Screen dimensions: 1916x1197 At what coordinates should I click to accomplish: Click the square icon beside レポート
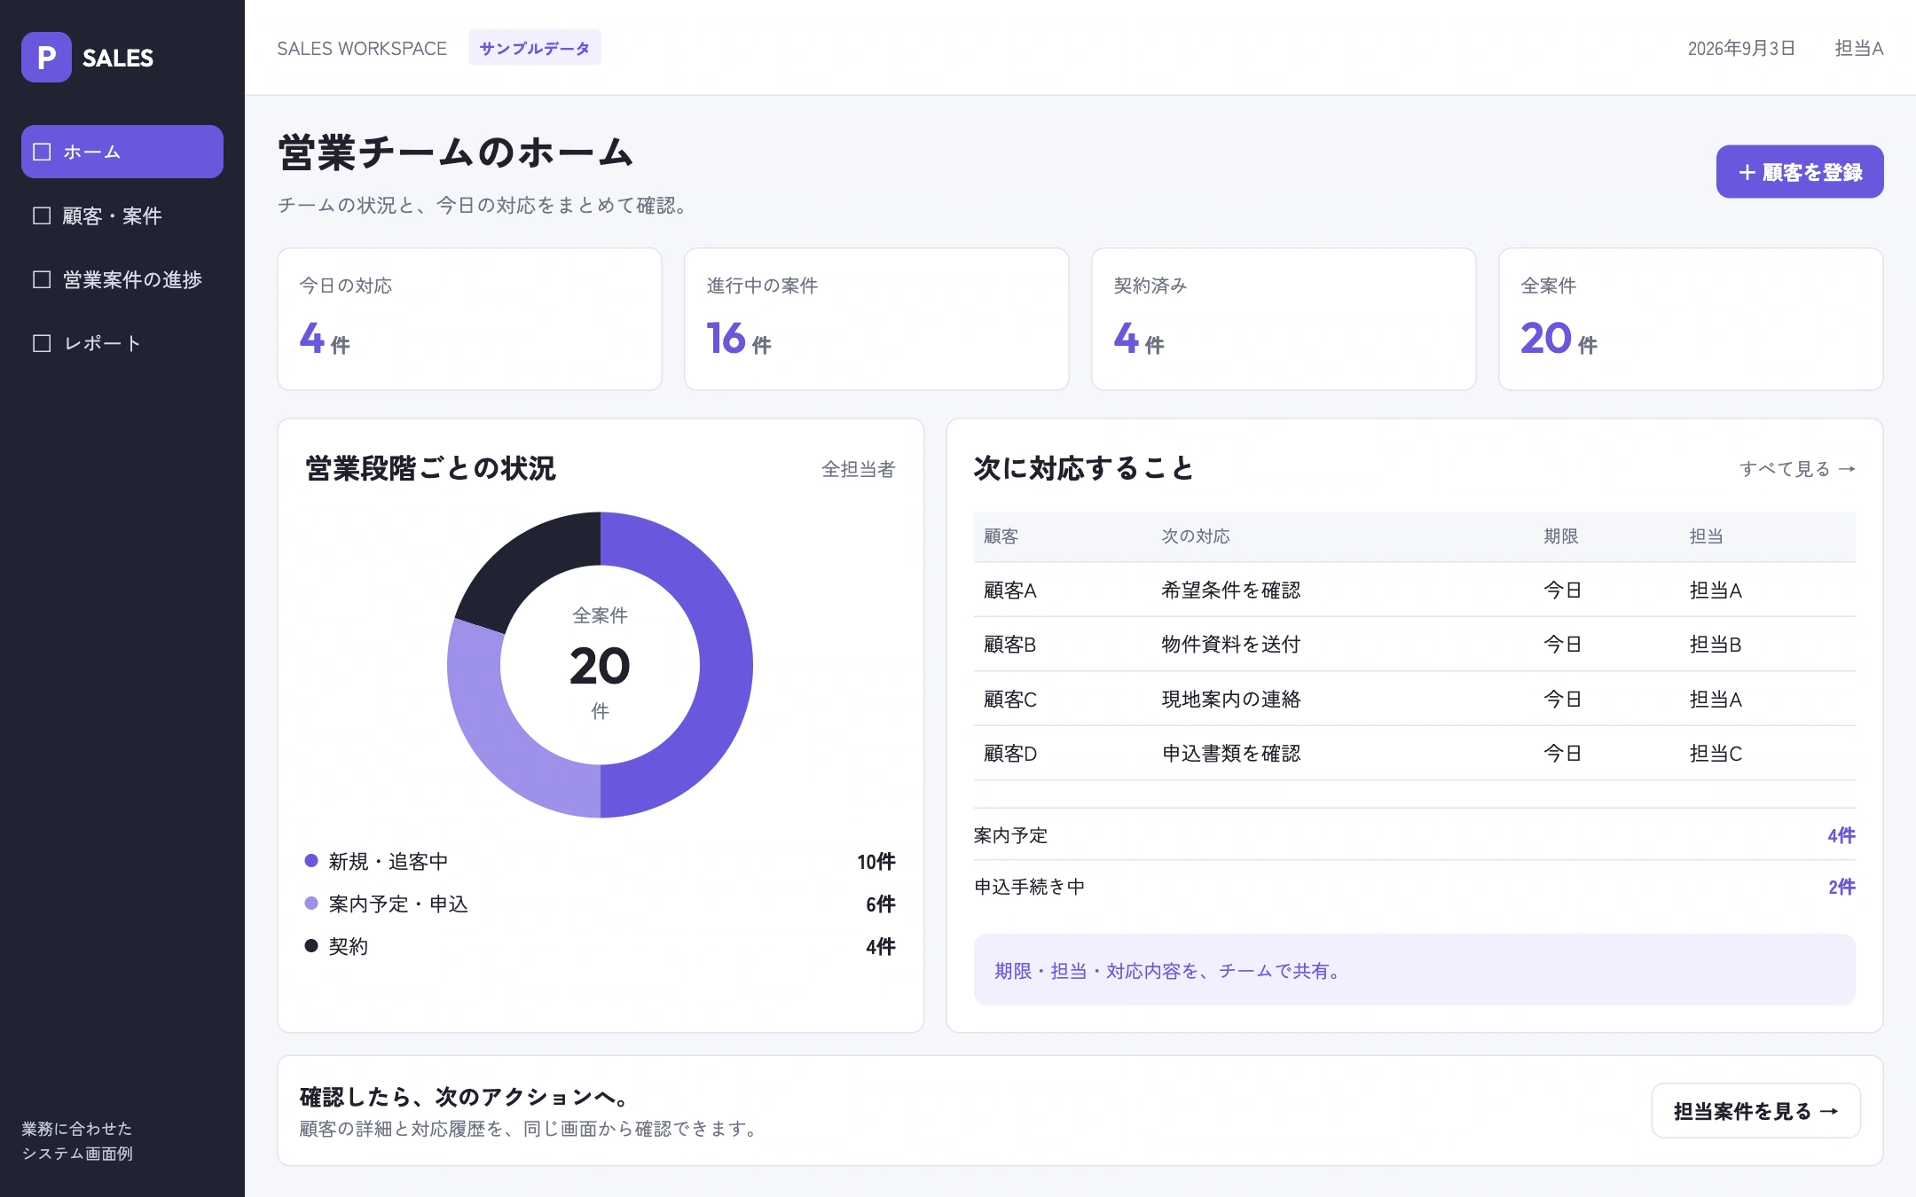click(x=42, y=343)
